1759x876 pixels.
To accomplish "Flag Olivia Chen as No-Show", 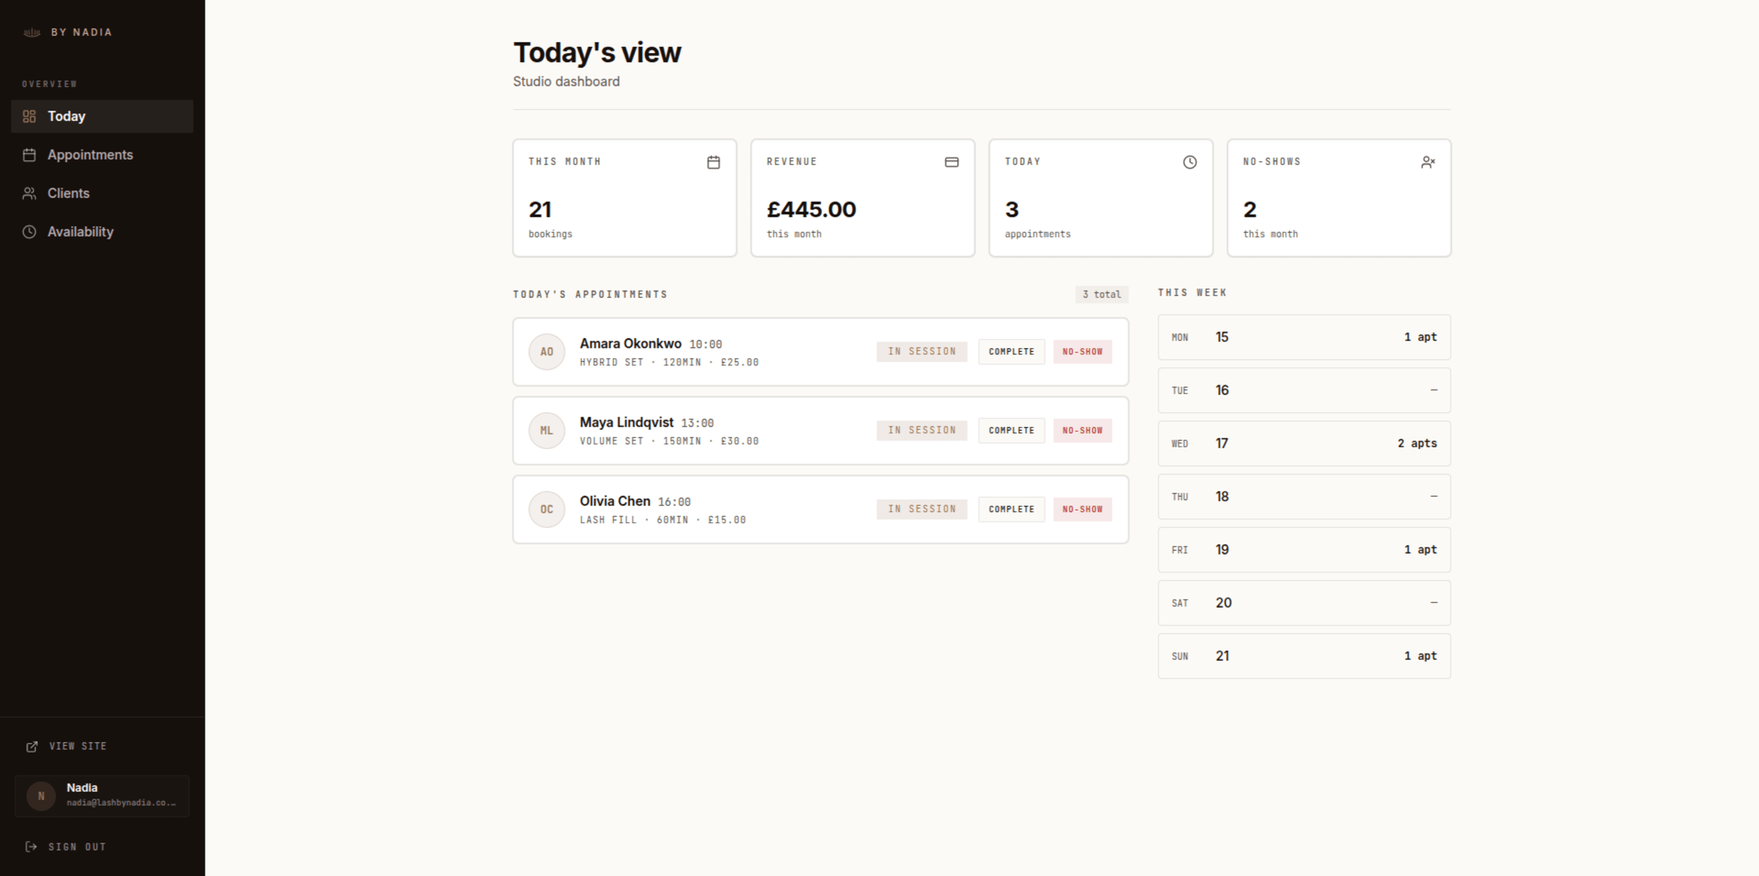I will 1082,509.
